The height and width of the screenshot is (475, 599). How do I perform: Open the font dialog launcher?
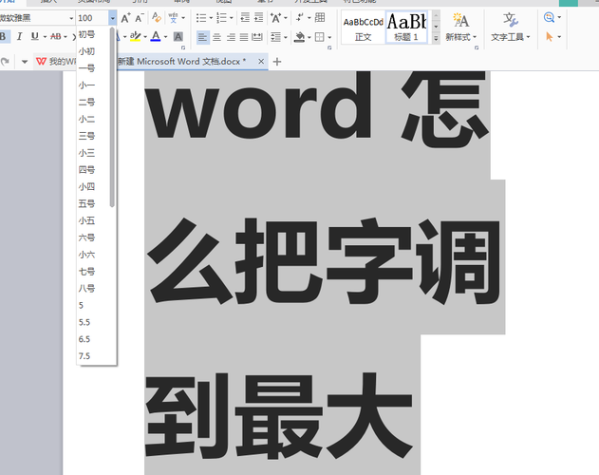coord(183,47)
